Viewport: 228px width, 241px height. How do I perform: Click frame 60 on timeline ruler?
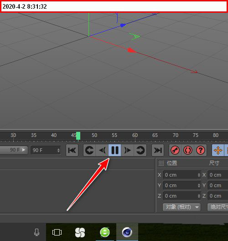pos(135,135)
